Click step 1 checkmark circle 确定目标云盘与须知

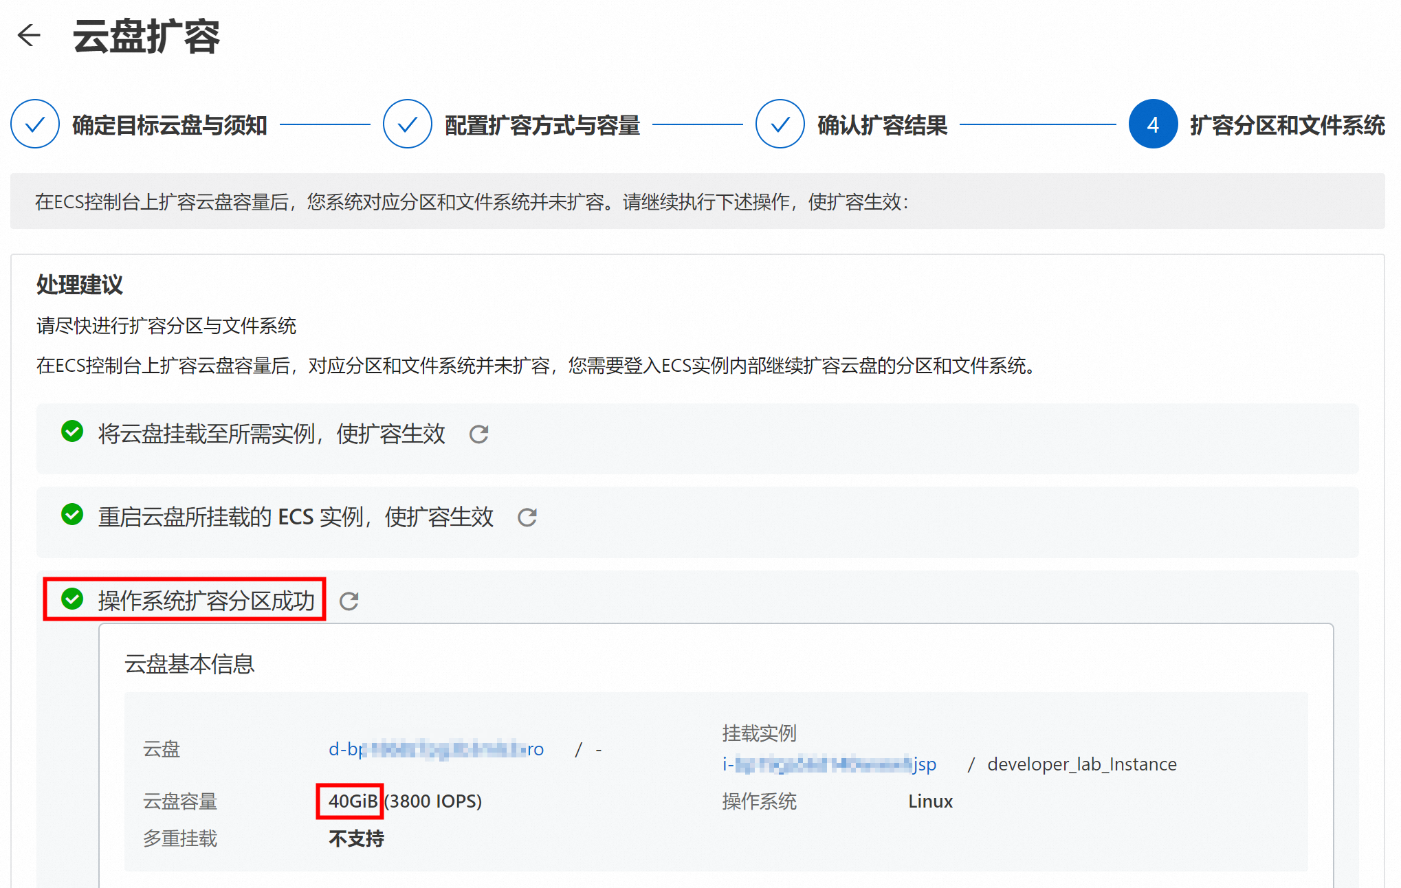tap(35, 124)
